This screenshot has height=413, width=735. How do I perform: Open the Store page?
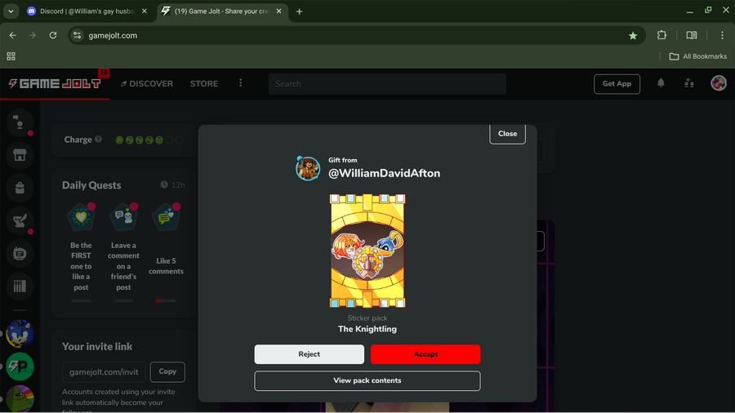point(204,84)
